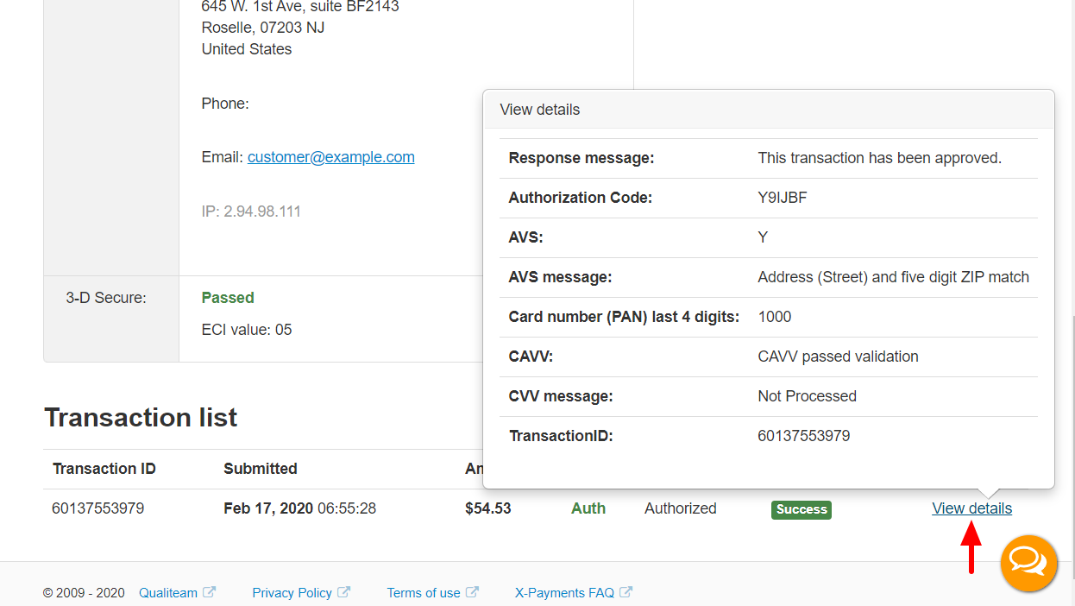Click external-link icon beside Privacy Policy

point(343,592)
